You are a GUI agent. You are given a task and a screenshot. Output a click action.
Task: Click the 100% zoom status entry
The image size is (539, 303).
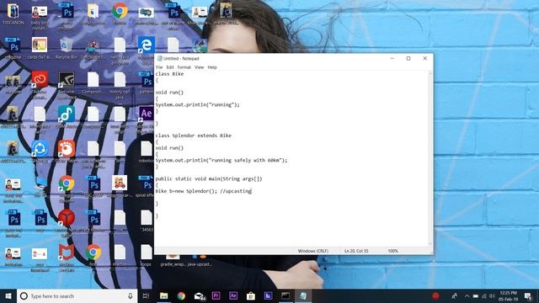tap(393, 251)
